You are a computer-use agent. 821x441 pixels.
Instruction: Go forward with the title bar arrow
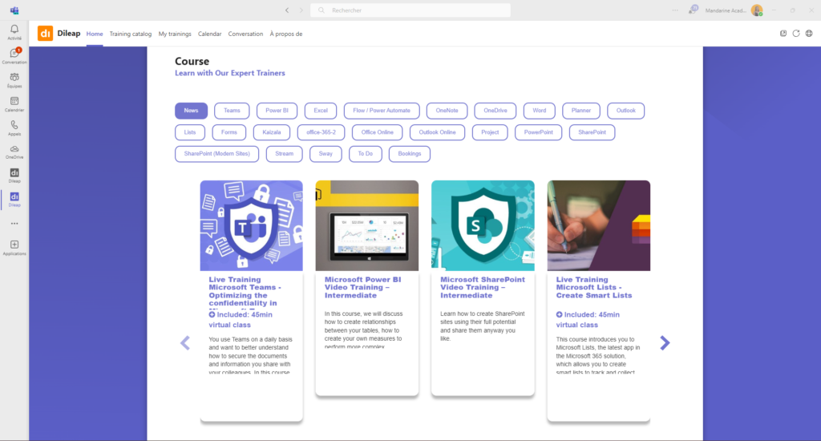pyautogui.click(x=301, y=10)
